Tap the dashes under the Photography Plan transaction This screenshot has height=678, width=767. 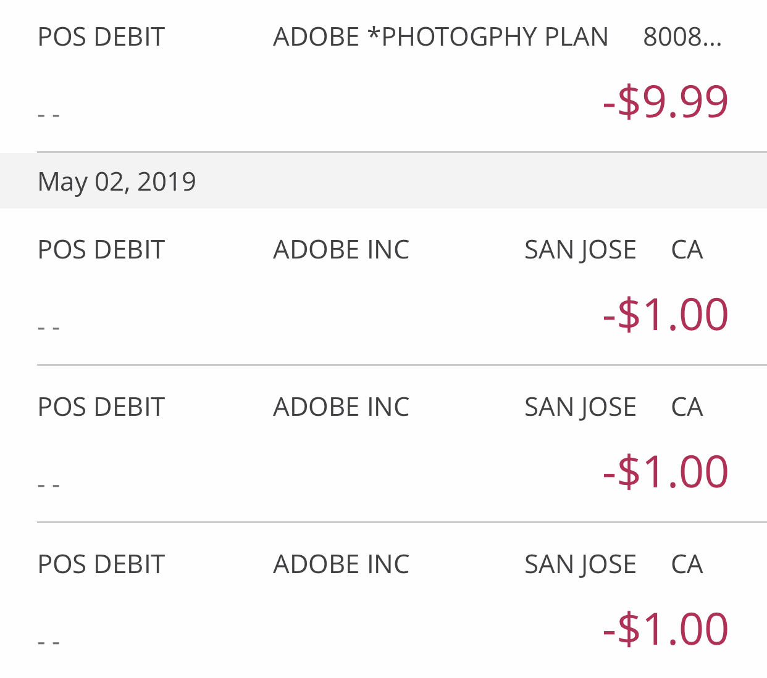49,115
